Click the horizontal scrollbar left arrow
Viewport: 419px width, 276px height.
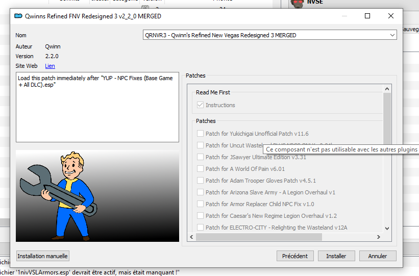point(191,237)
